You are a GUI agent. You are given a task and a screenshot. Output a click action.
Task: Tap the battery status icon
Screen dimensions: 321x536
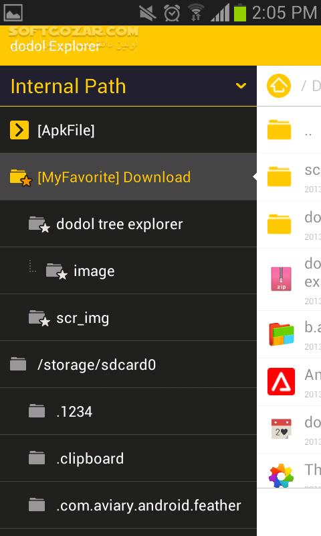pyautogui.click(x=240, y=12)
